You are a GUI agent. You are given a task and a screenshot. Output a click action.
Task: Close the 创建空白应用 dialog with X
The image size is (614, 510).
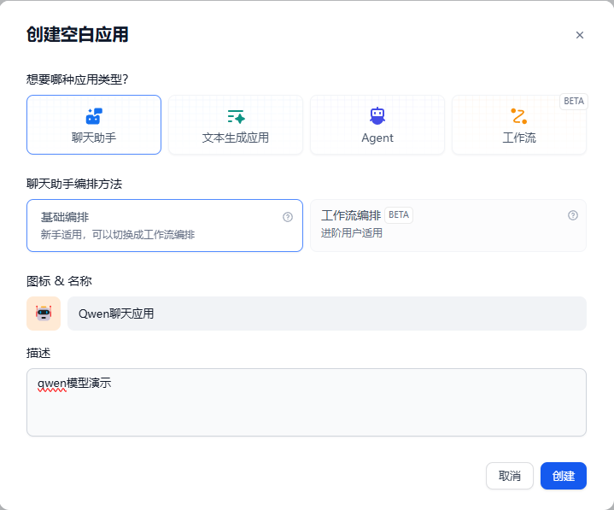point(580,35)
